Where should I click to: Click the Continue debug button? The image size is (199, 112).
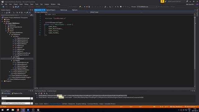(73, 7)
